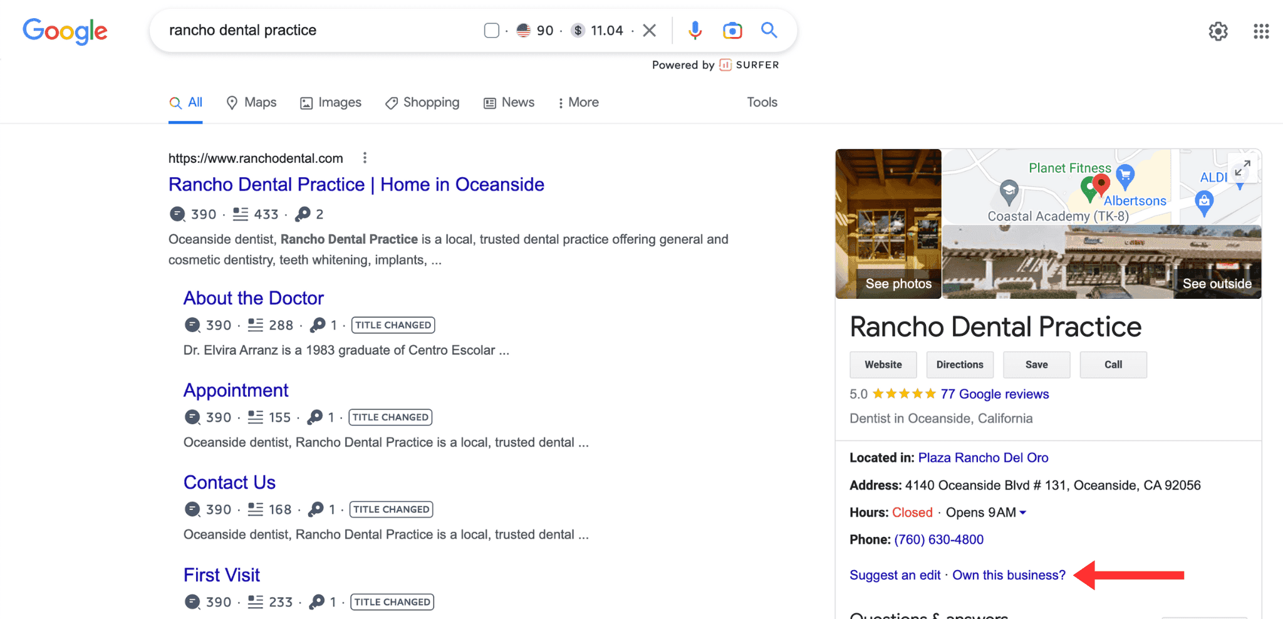Switch to the Maps tab
Screen dimensions: 1283x619
coord(251,102)
